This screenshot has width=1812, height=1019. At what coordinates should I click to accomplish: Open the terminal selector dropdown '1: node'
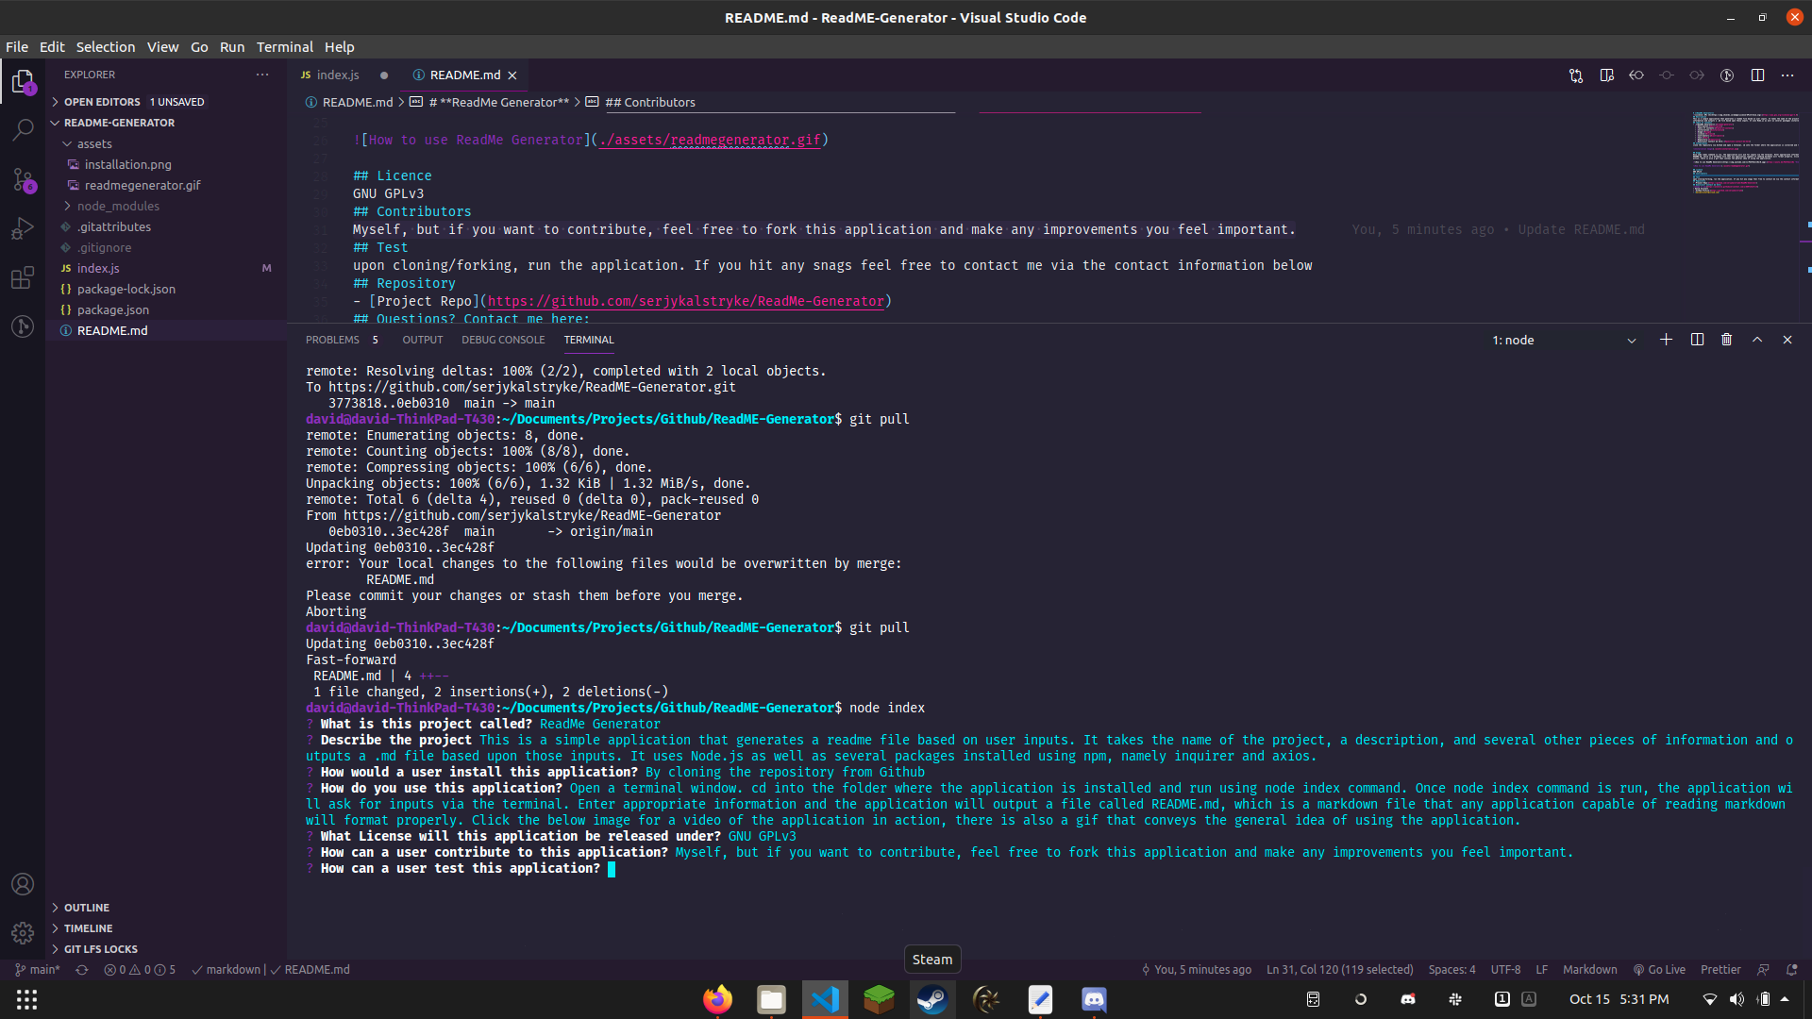[x=1563, y=340]
